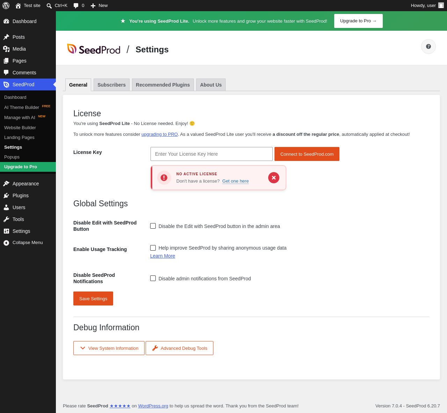Click the Collapse Menu arrow icon
The height and width of the screenshot is (413, 447).
click(x=6, y=243)
